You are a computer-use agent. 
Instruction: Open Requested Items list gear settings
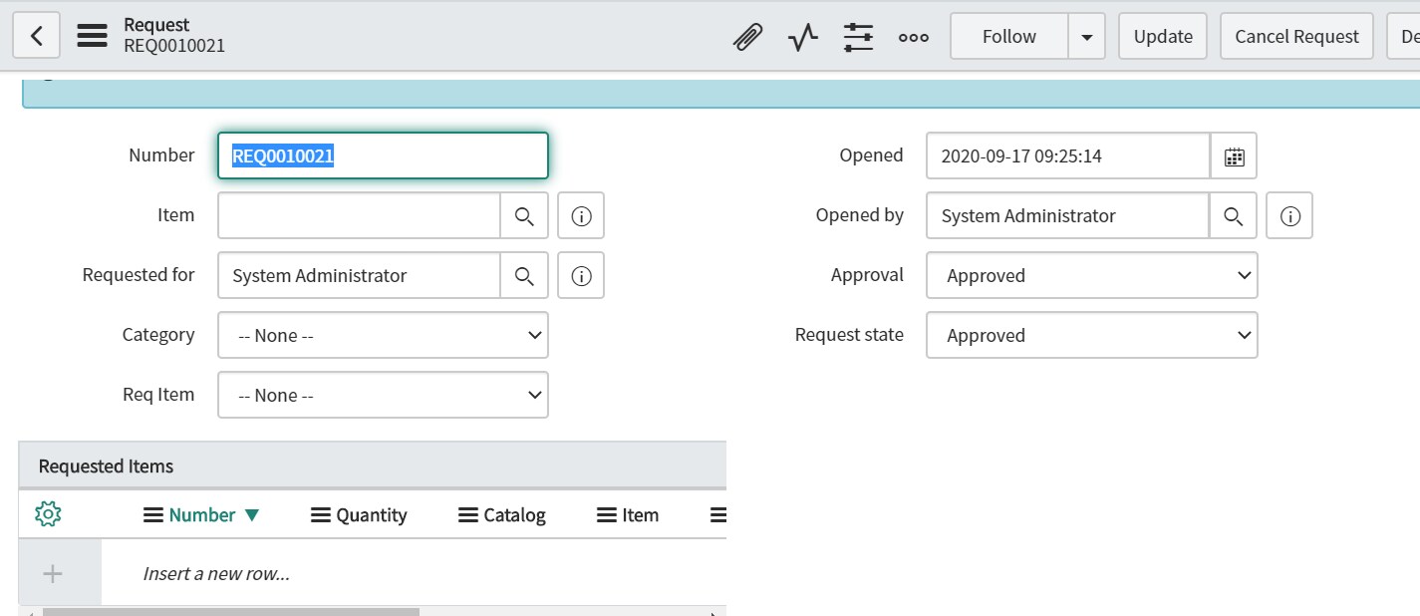coord(48,514)
